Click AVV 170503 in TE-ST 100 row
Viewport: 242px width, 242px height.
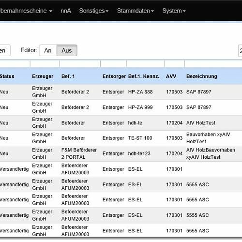pos(174,138)
